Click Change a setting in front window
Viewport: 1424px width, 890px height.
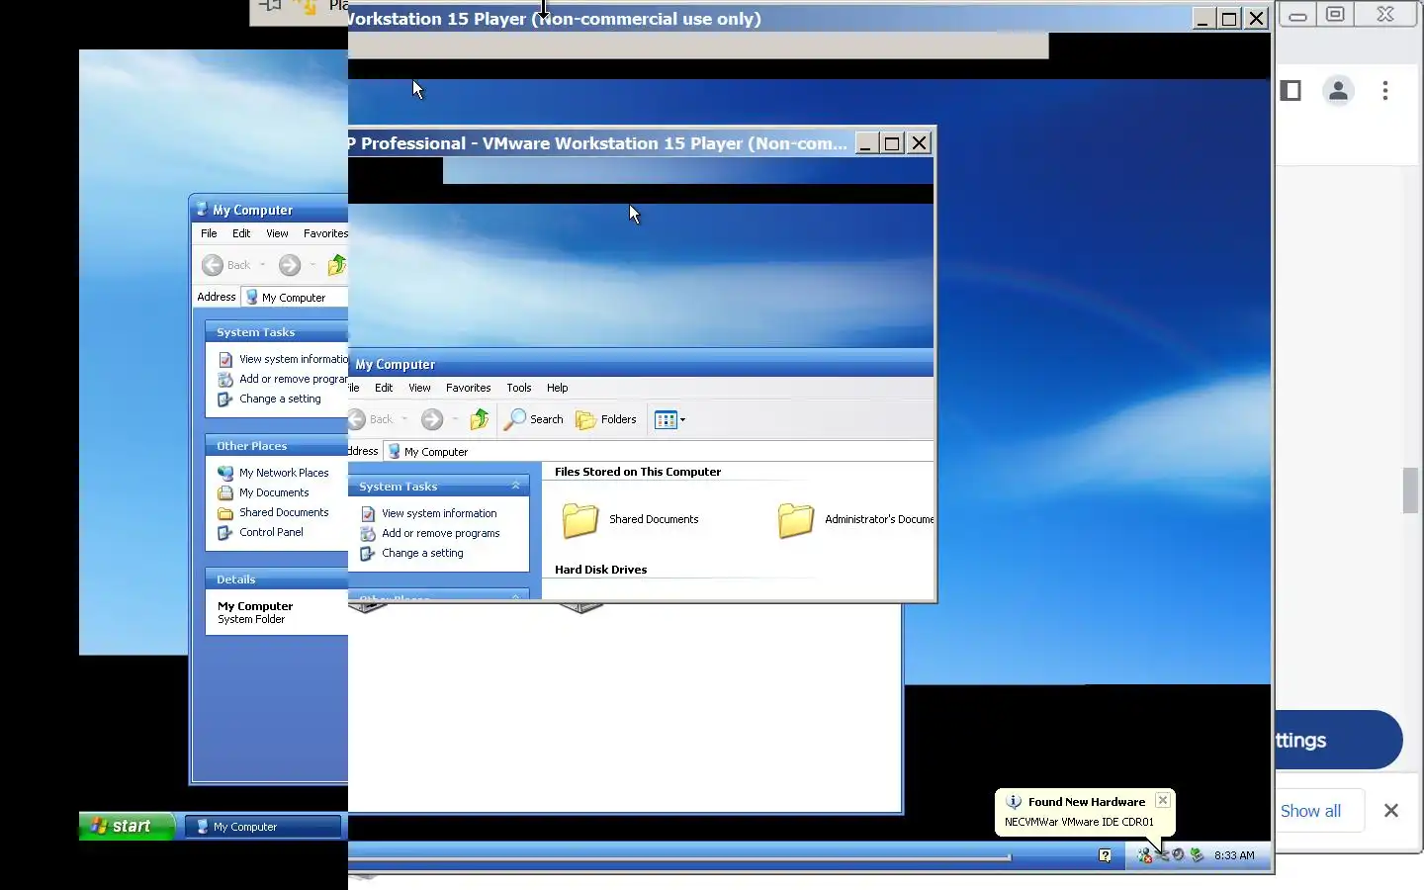[422, 553]
